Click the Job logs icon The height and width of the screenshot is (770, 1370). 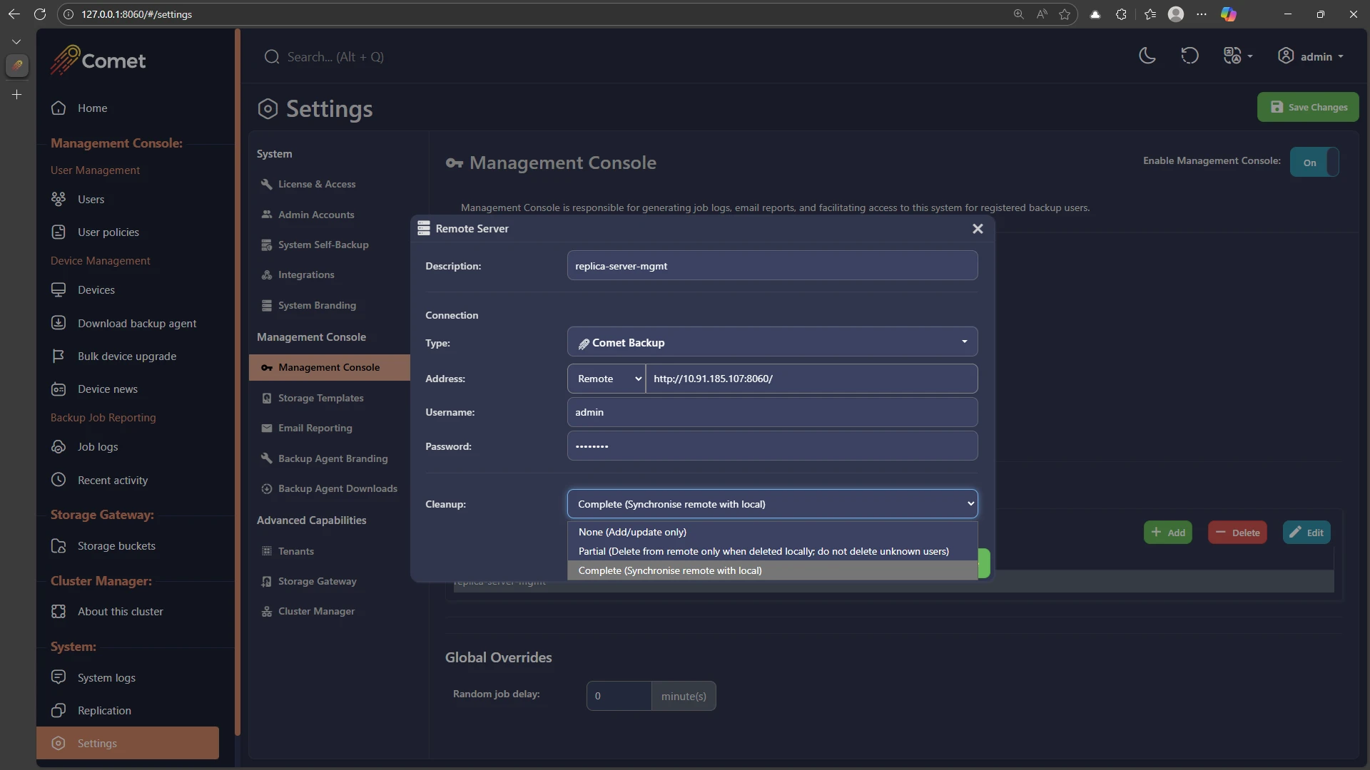59,446
